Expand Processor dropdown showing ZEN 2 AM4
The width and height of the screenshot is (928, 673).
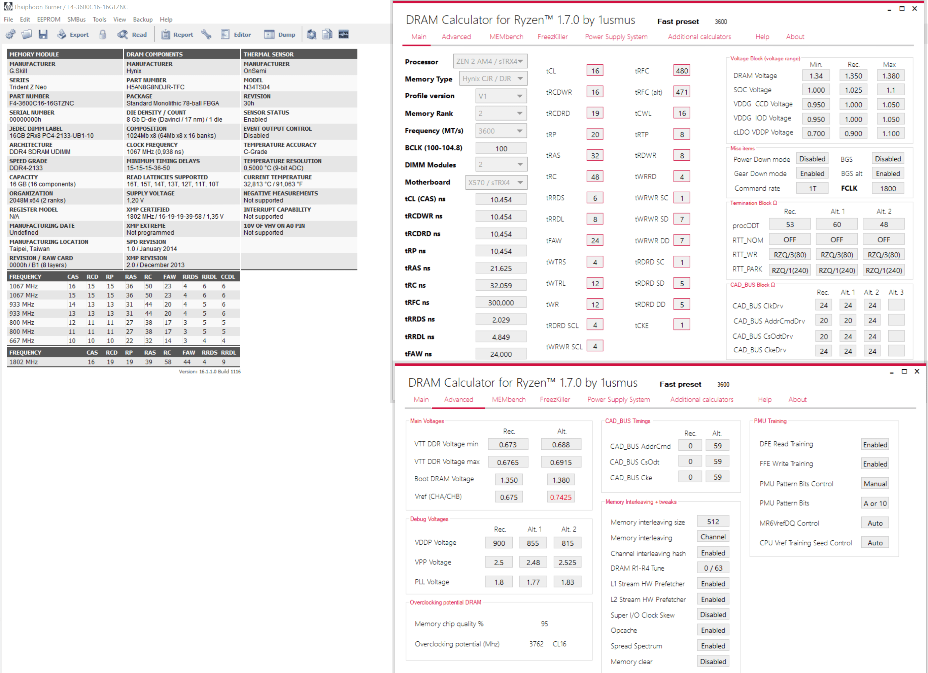tap(490, 61)
